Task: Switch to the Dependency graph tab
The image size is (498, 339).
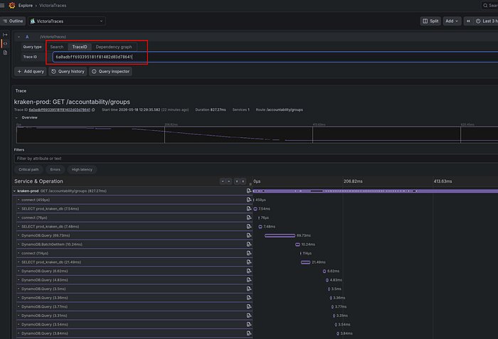Action: tap(114, 47)
